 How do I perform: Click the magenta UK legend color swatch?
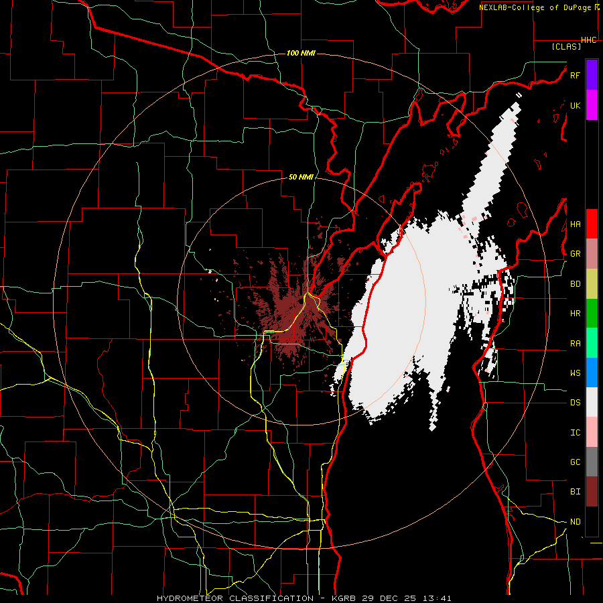tap(592, 105)
